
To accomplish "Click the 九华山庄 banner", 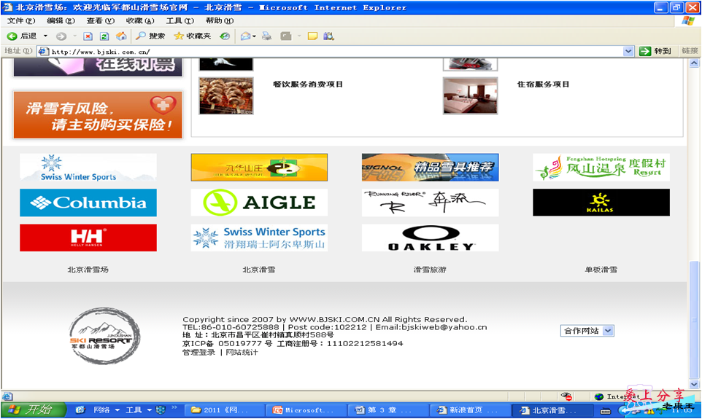I will coord(259,168).
